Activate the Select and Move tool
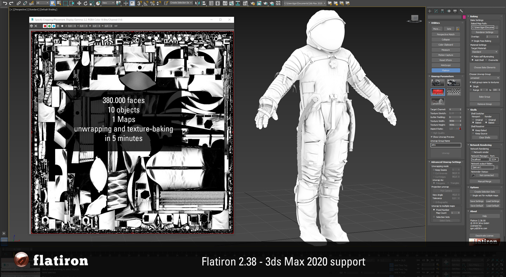 tap(79, 3)
